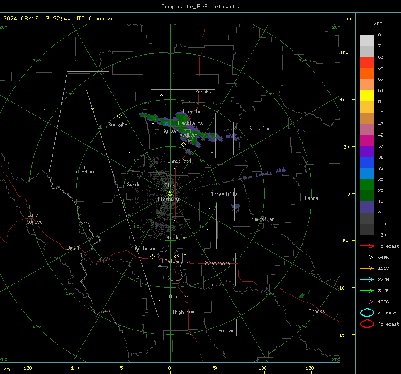Screen dimensions: 401x374
Task: Select the yellow diamond marker near RockyMH
Action: pyautogui.click(x=119, y=116)
